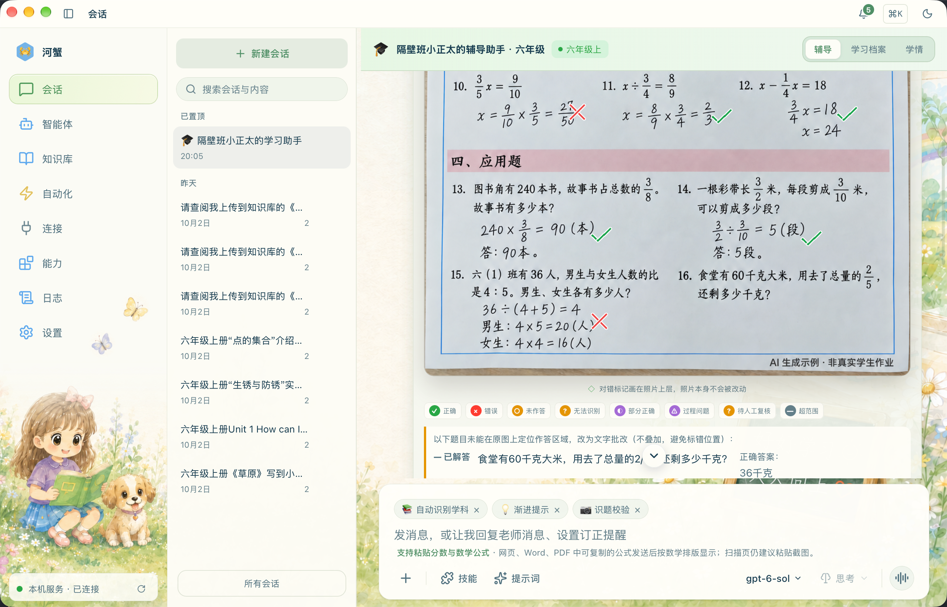Viewport: 947px width, 607px height.
Task: Open 自动化 in the sidebar
Action: click(x=83, y=194)
